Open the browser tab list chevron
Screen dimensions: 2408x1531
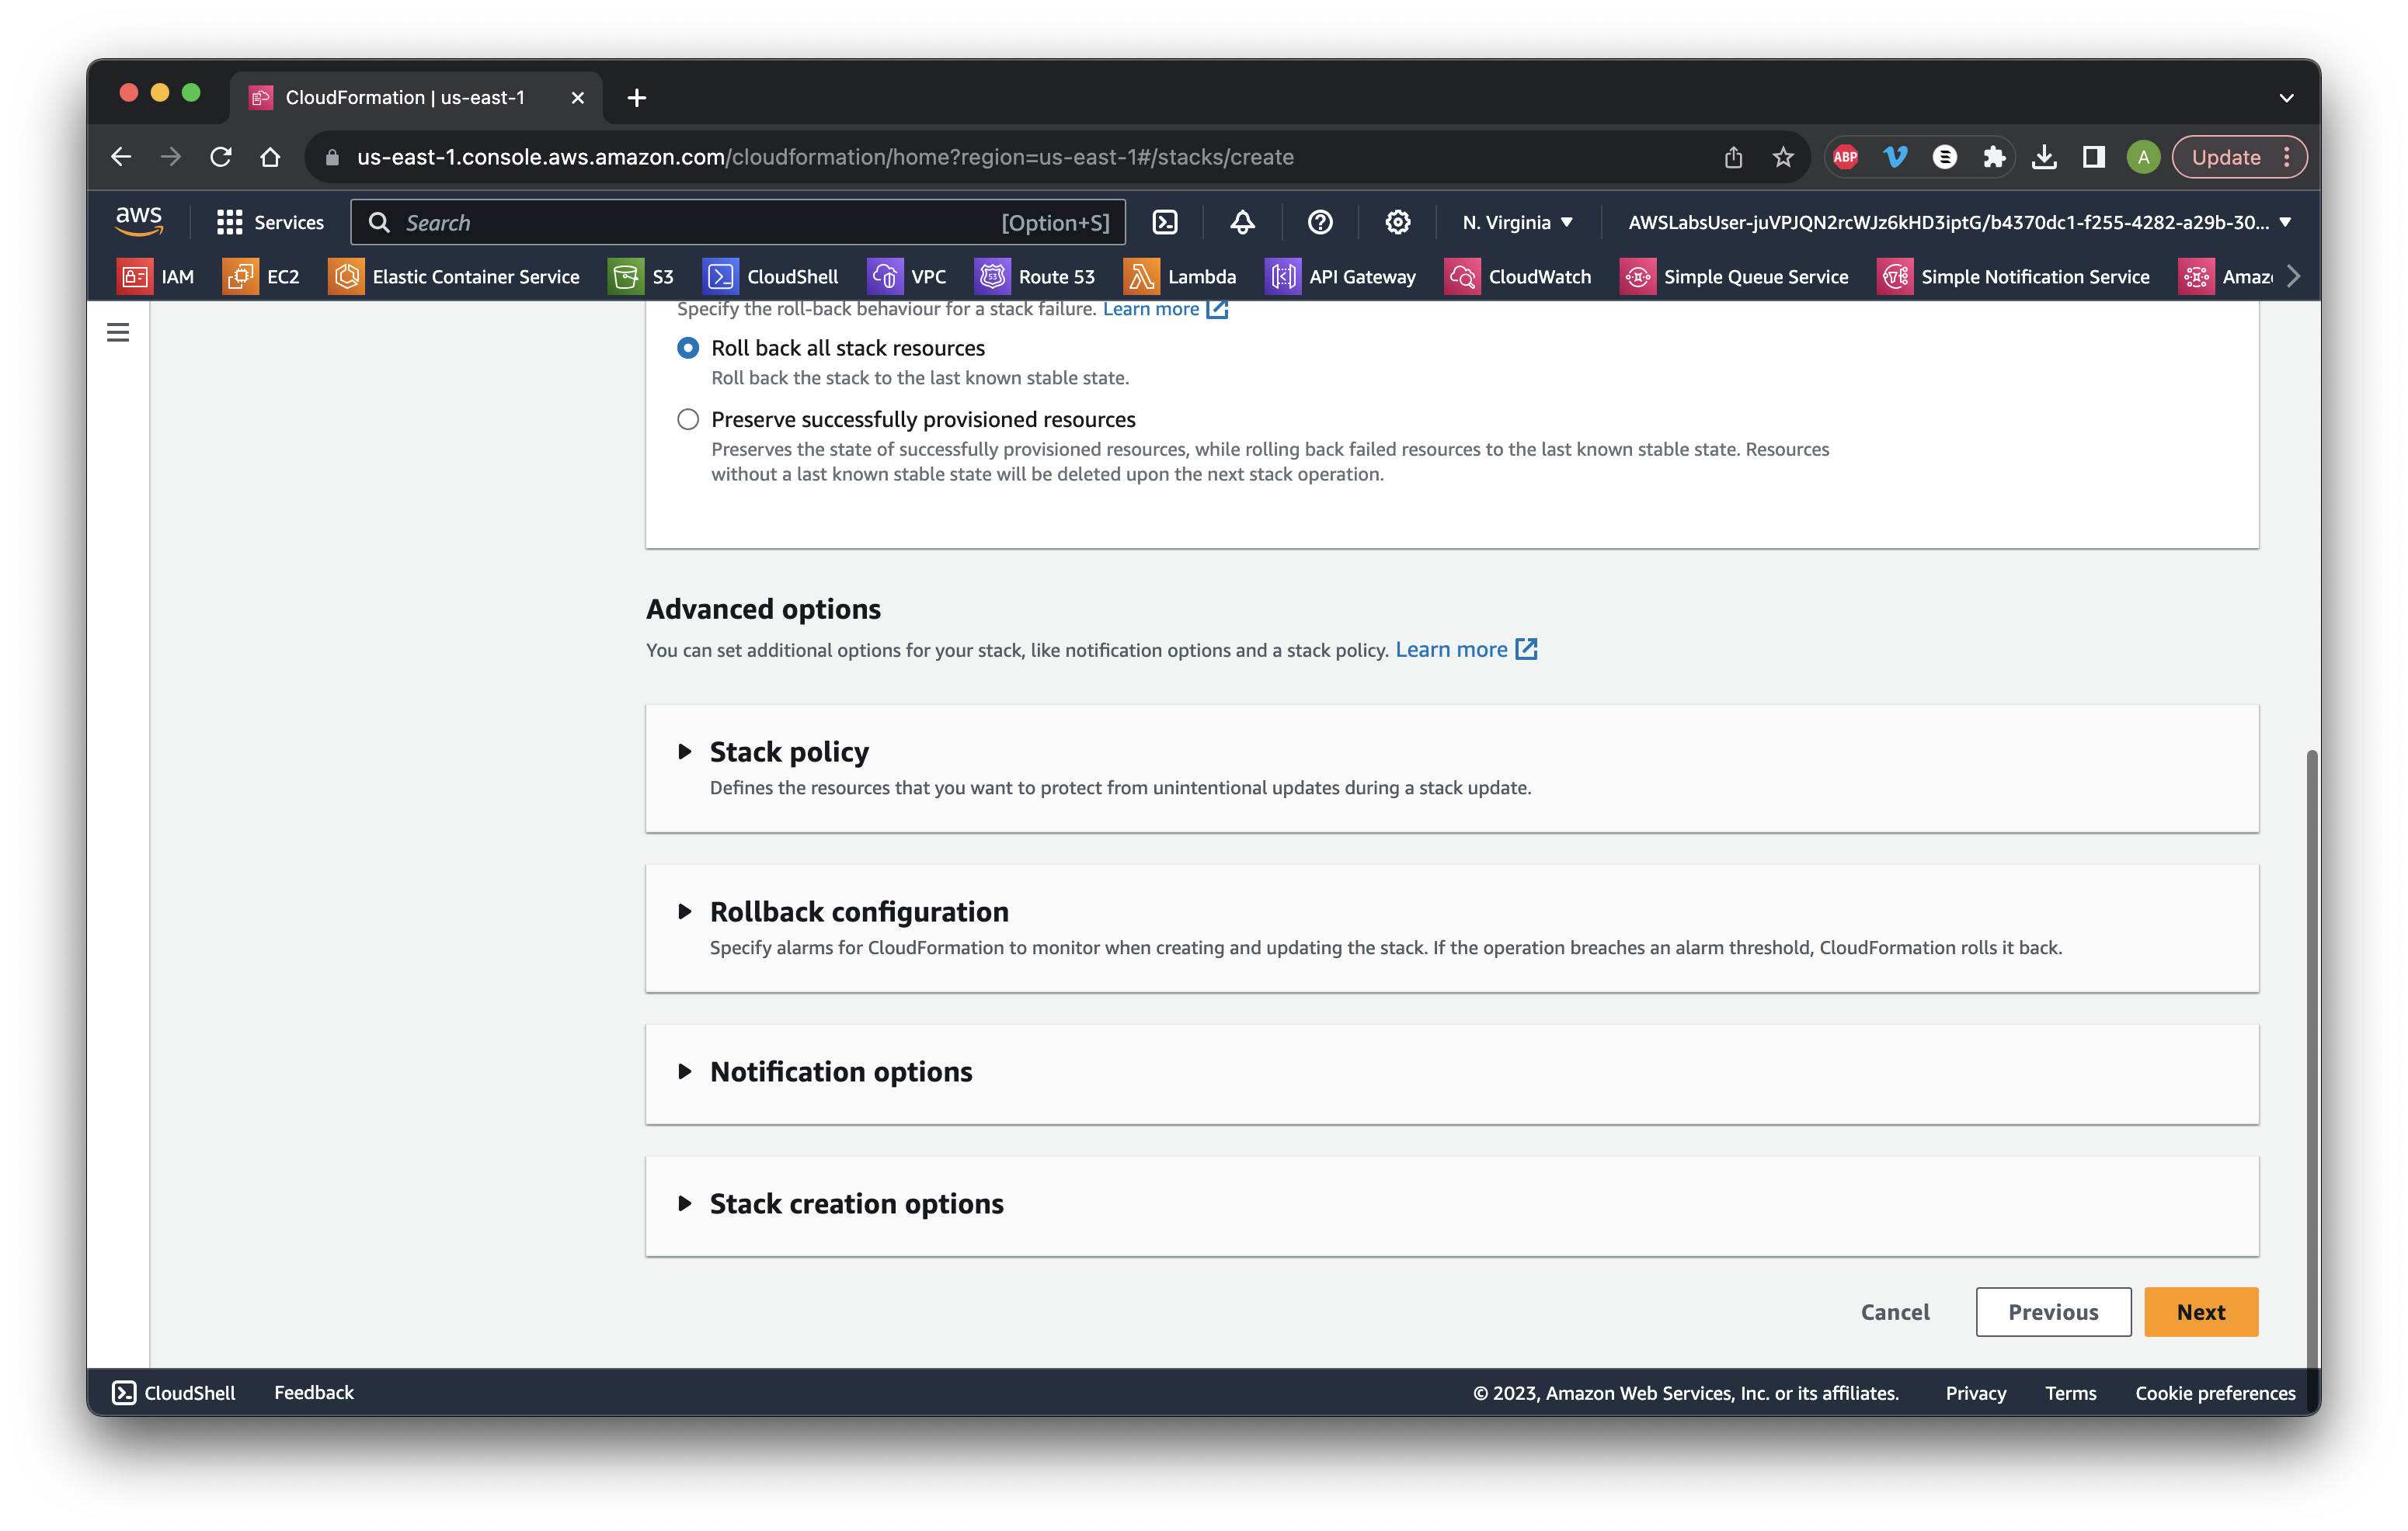[2286, 98]
